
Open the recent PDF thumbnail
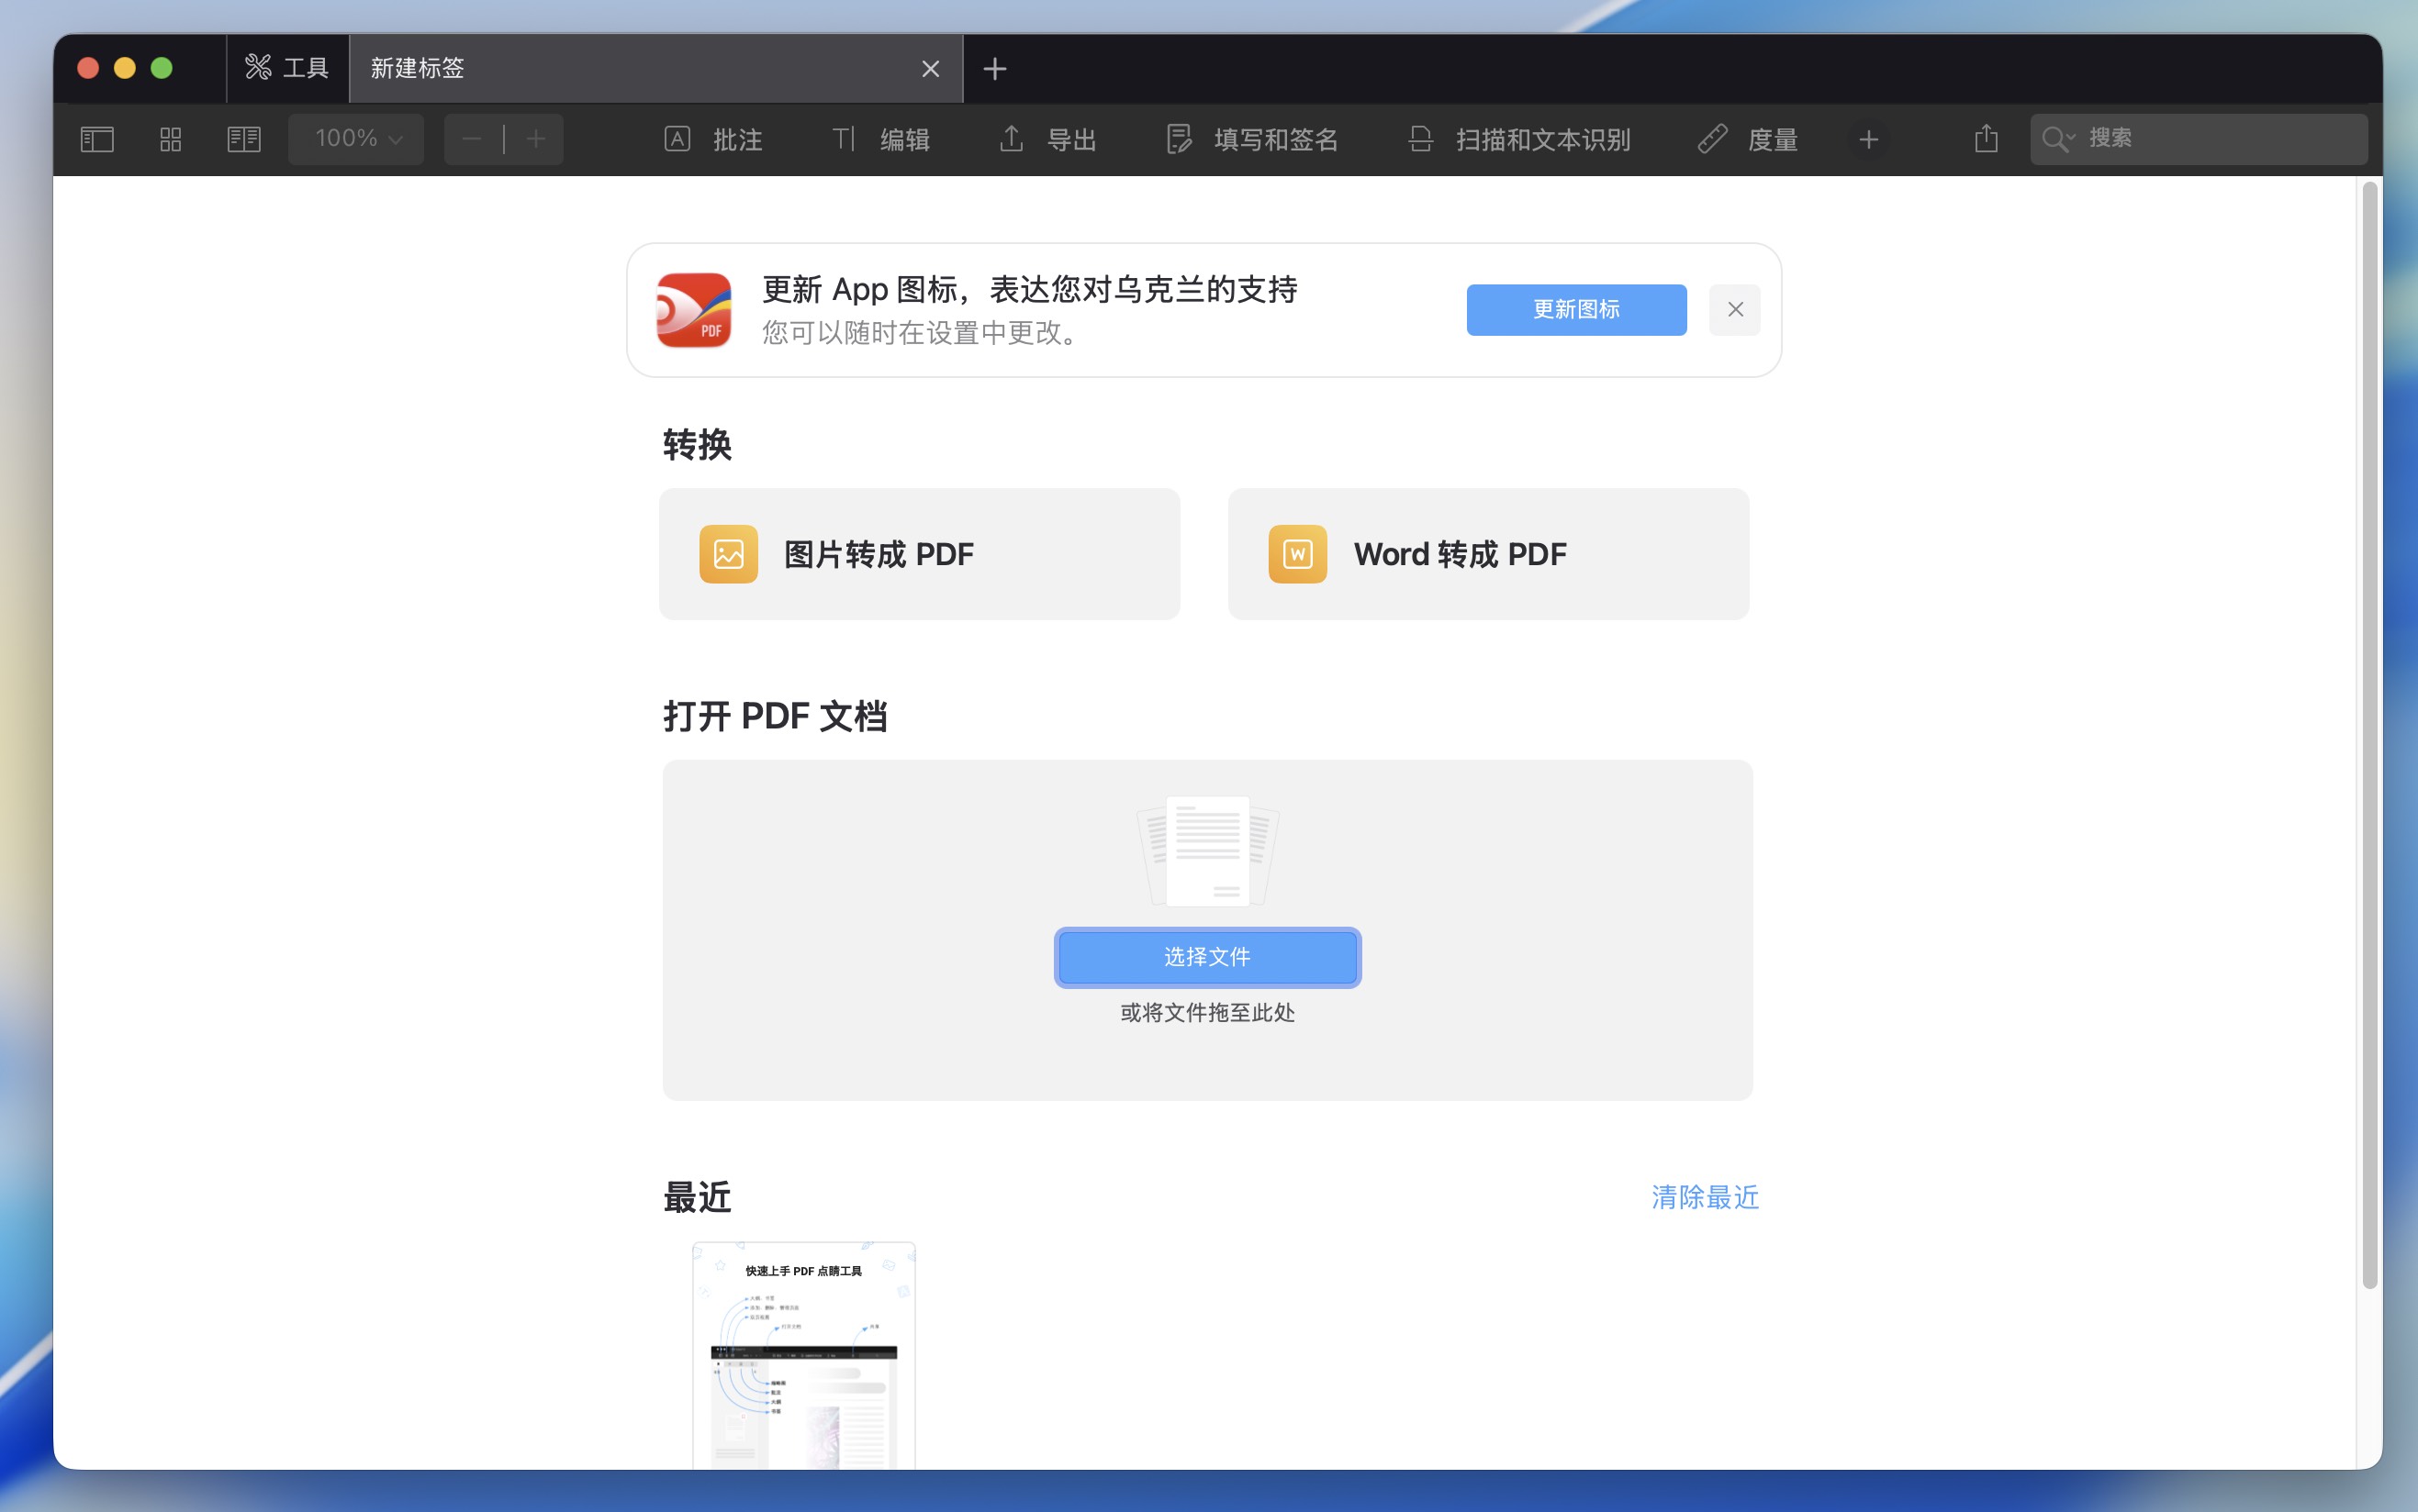coord(803,1355)
